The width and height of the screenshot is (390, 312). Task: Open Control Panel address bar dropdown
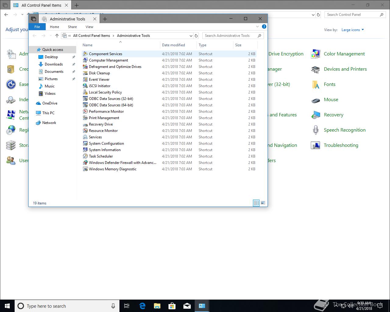click(313, 15)
